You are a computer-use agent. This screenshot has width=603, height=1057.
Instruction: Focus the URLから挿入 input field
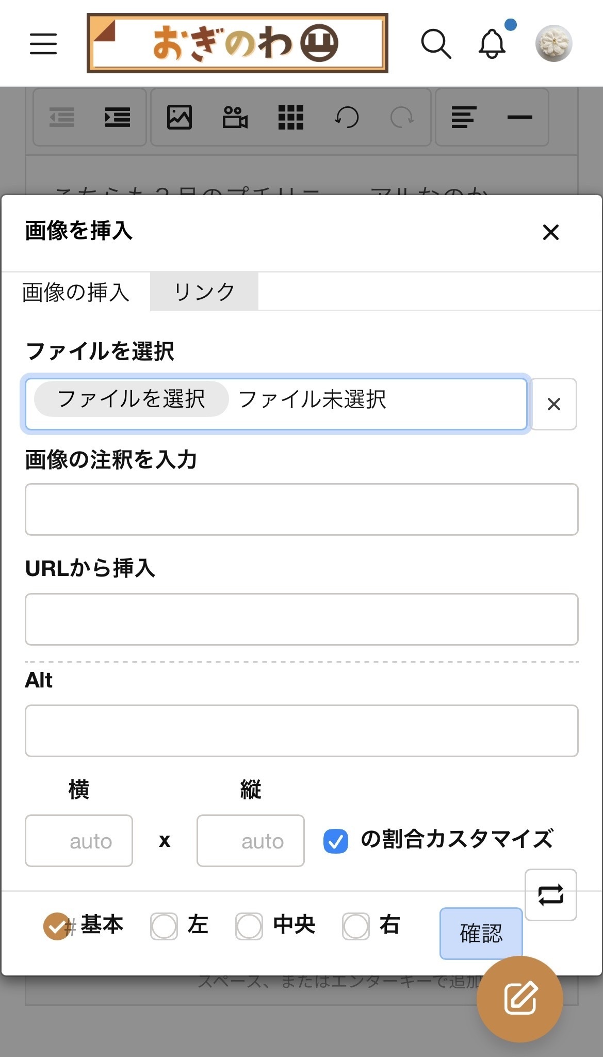coord(301,619)
